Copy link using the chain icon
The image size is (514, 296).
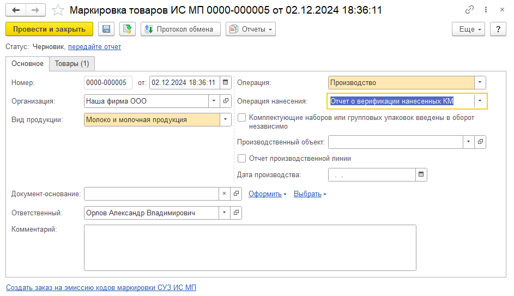(x=469, y=10)
